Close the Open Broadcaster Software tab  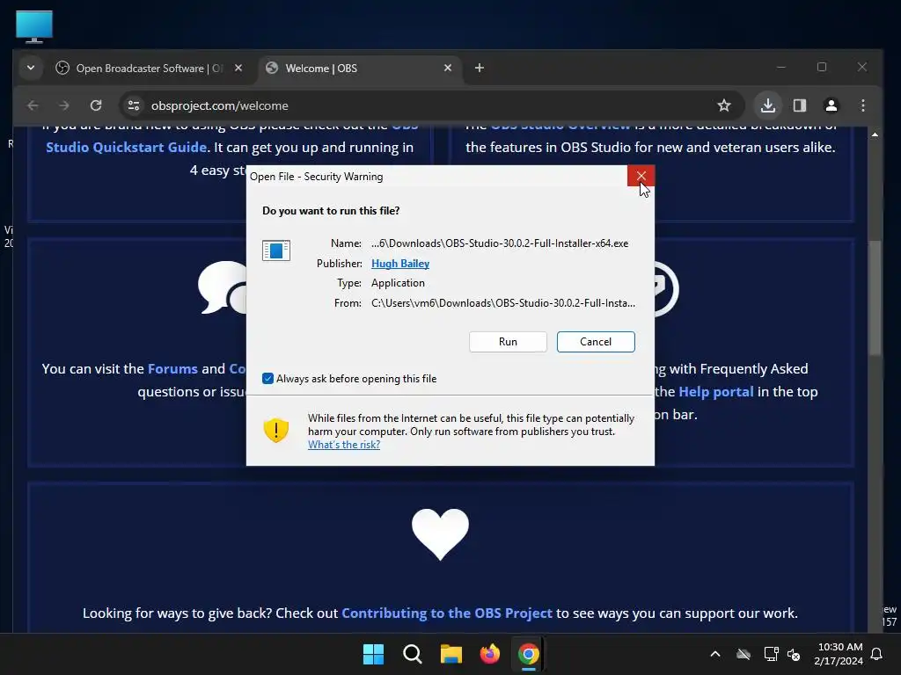[x=238, y=68]
